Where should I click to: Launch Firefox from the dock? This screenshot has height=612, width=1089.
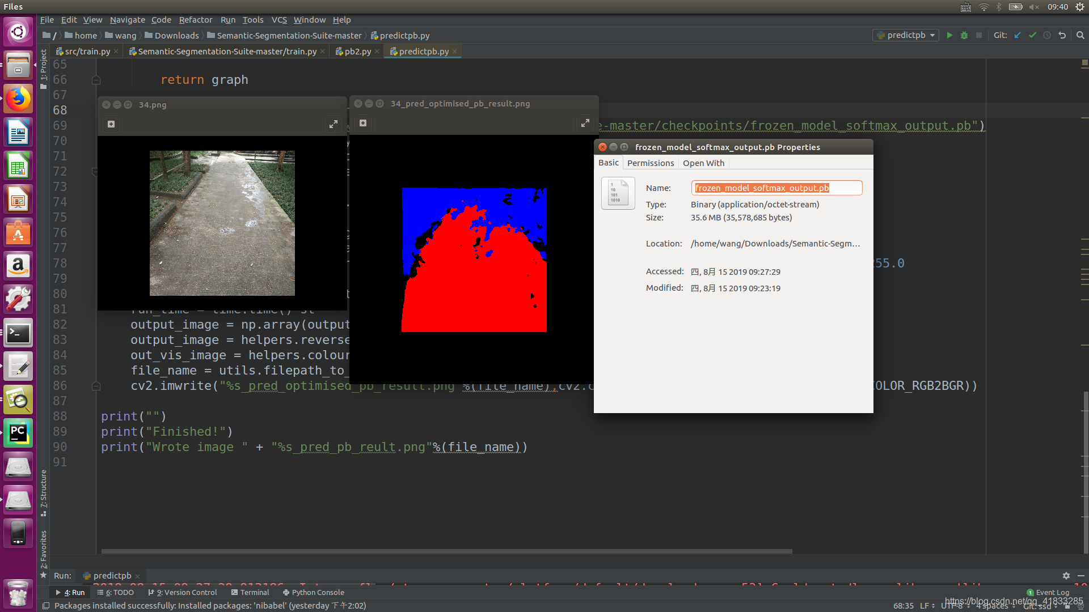[18, 99]
